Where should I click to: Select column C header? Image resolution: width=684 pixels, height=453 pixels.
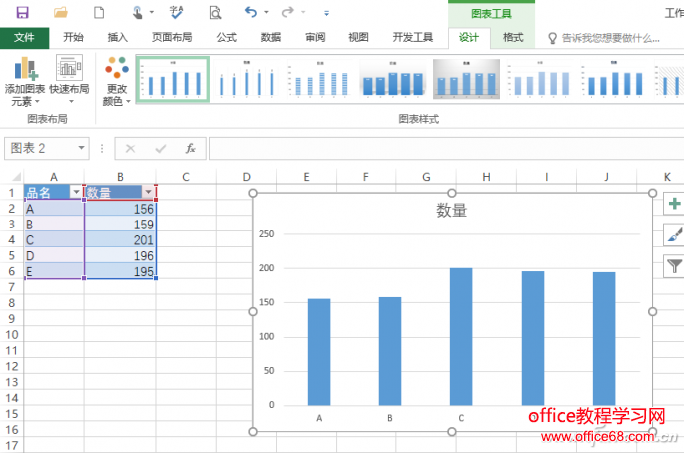click(186, 177)
